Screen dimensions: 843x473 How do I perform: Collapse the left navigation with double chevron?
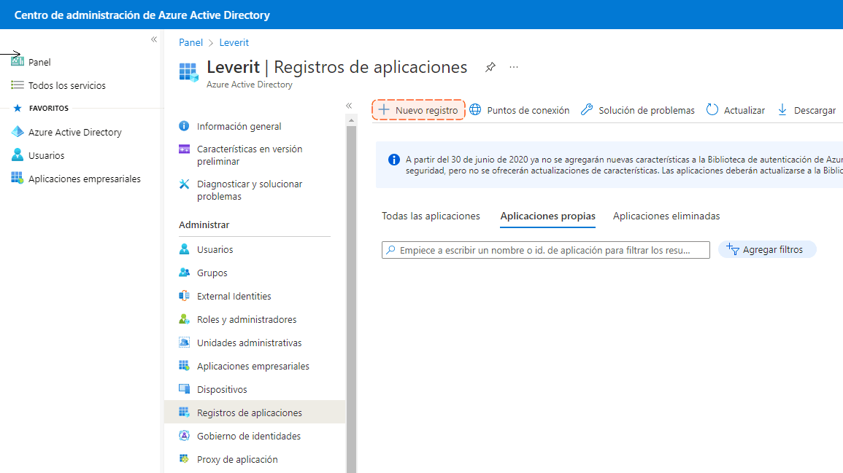(x=154, y=39)
